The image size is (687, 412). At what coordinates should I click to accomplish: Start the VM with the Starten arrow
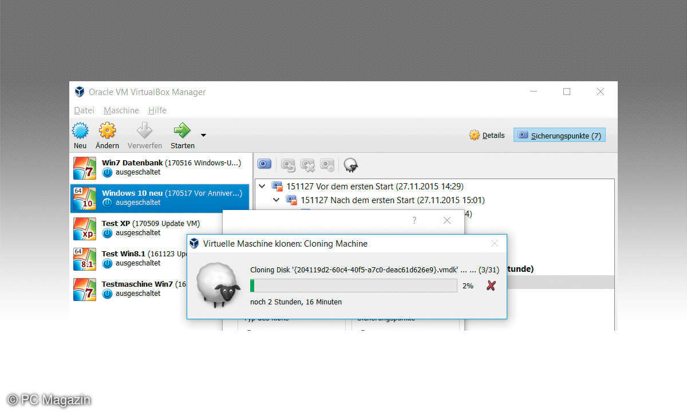pos(182,131)
